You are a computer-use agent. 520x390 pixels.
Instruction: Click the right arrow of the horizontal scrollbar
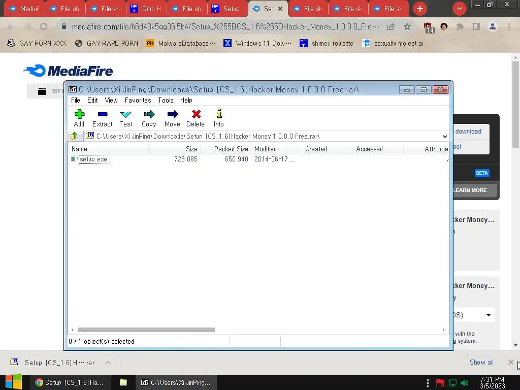[x=443, y=330]
